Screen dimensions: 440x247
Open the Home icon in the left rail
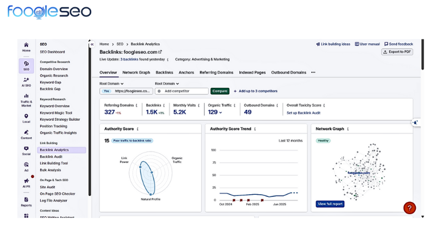[x=26, y=46]
